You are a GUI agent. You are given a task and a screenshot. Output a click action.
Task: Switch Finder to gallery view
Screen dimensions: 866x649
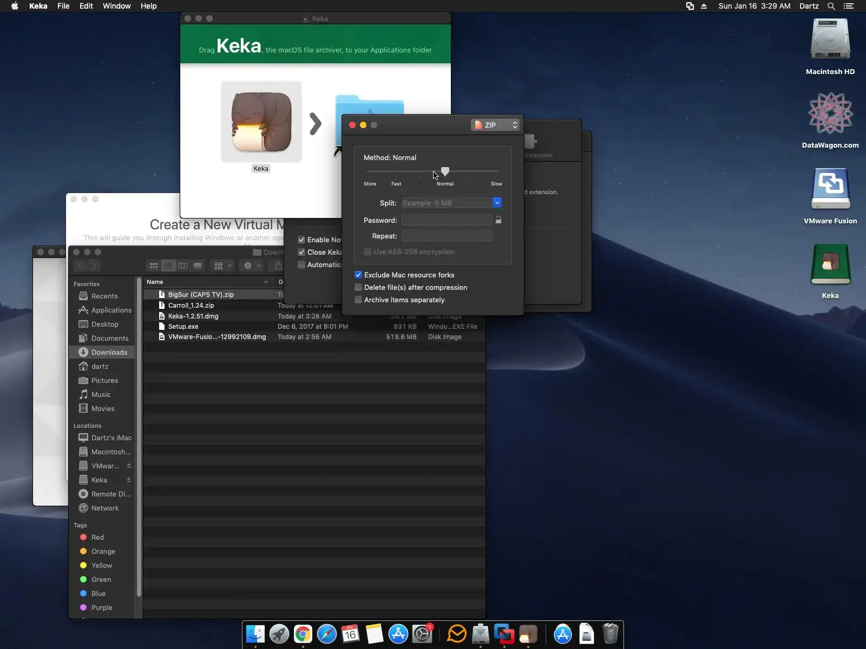pyautogui.click(x=198, y=266)
